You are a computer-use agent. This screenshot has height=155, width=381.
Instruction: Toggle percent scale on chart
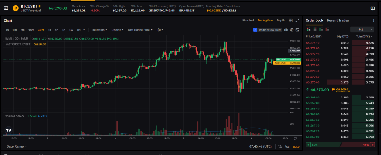(x=280, y=146)
